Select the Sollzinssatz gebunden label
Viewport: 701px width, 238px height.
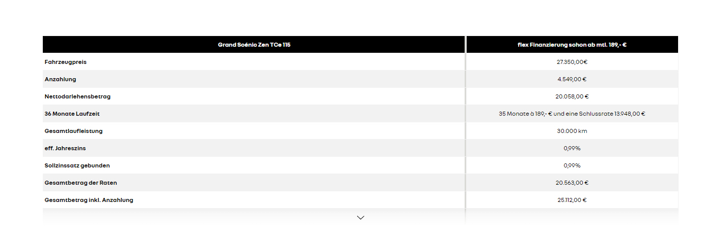[x=77, y=165]
